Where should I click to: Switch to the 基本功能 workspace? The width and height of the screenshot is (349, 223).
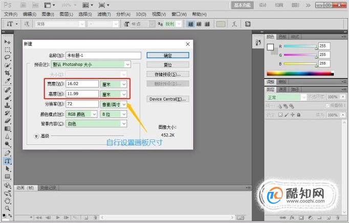pos(243,5)
